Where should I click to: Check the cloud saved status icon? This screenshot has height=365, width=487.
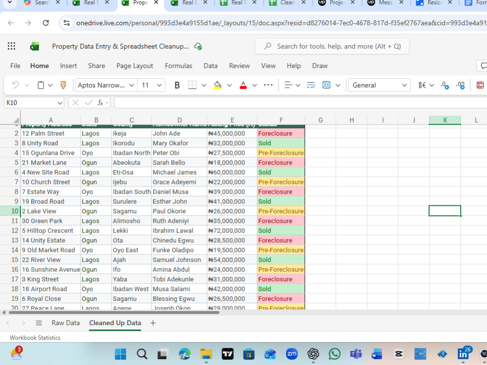198,47
